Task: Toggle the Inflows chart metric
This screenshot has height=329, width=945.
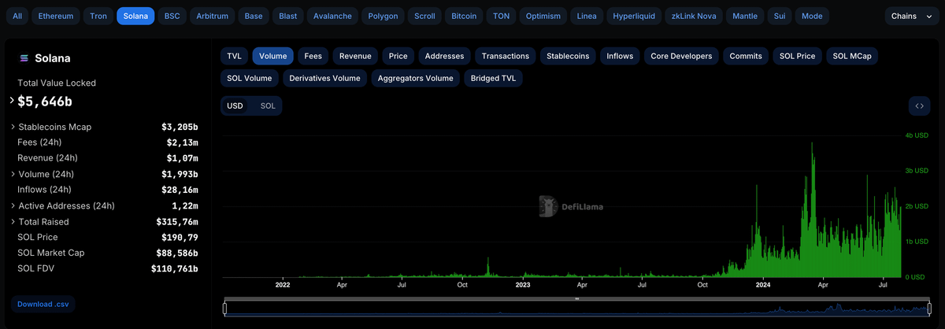Action: (621, 56)
